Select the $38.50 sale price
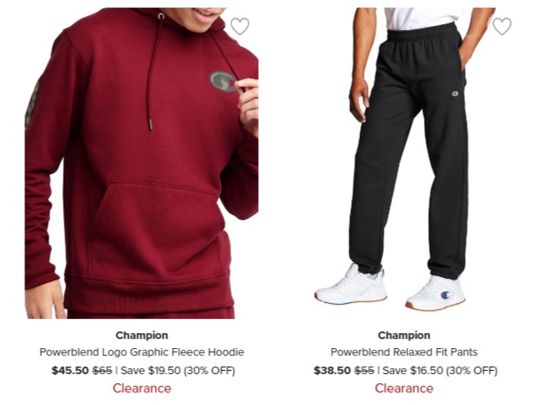Image resolution: width=547 pixels, height=405 pixels. (332, 370)
